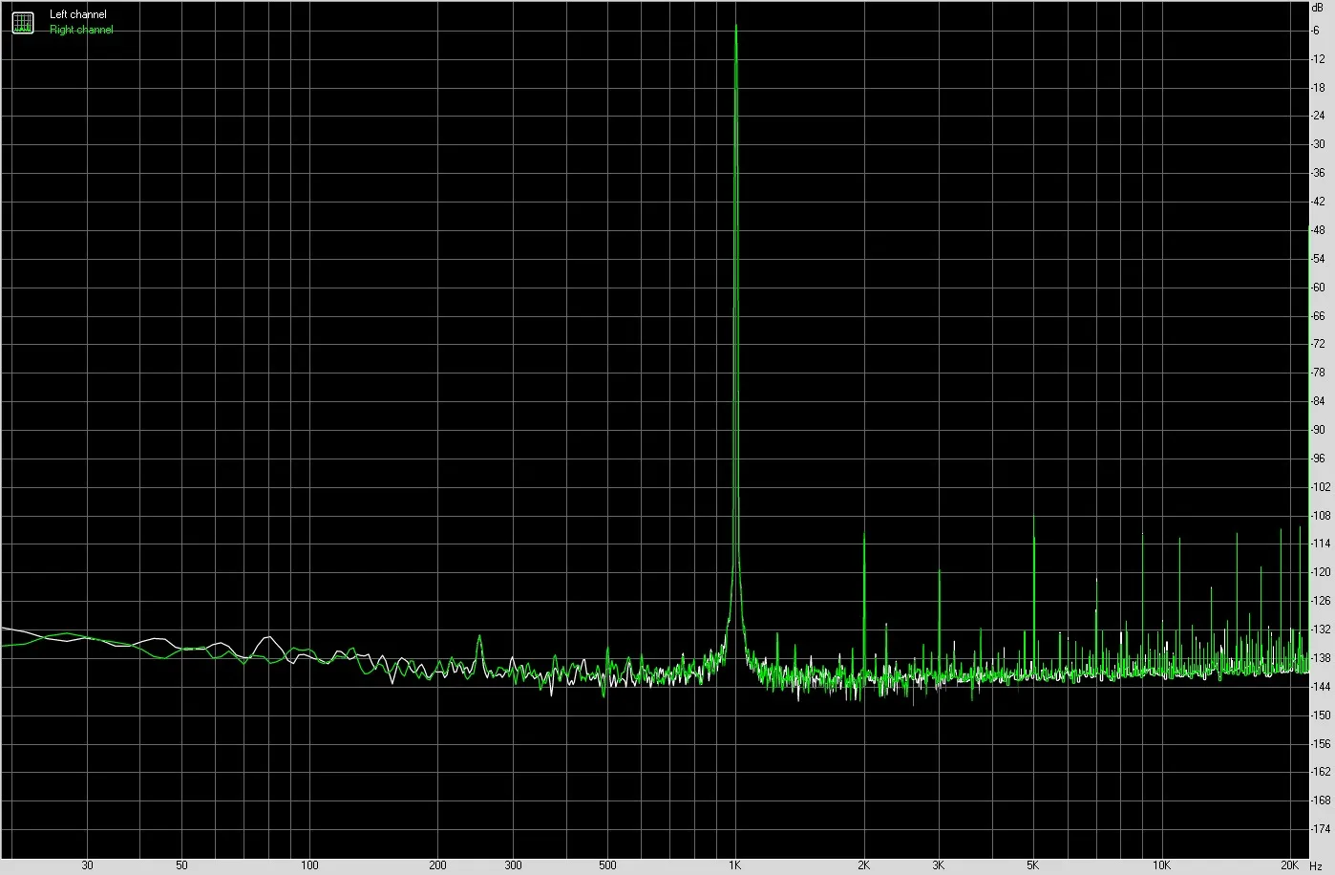Click the 200 Hz frequency label
Screen dimensions: 1335x875
(437, 865)
